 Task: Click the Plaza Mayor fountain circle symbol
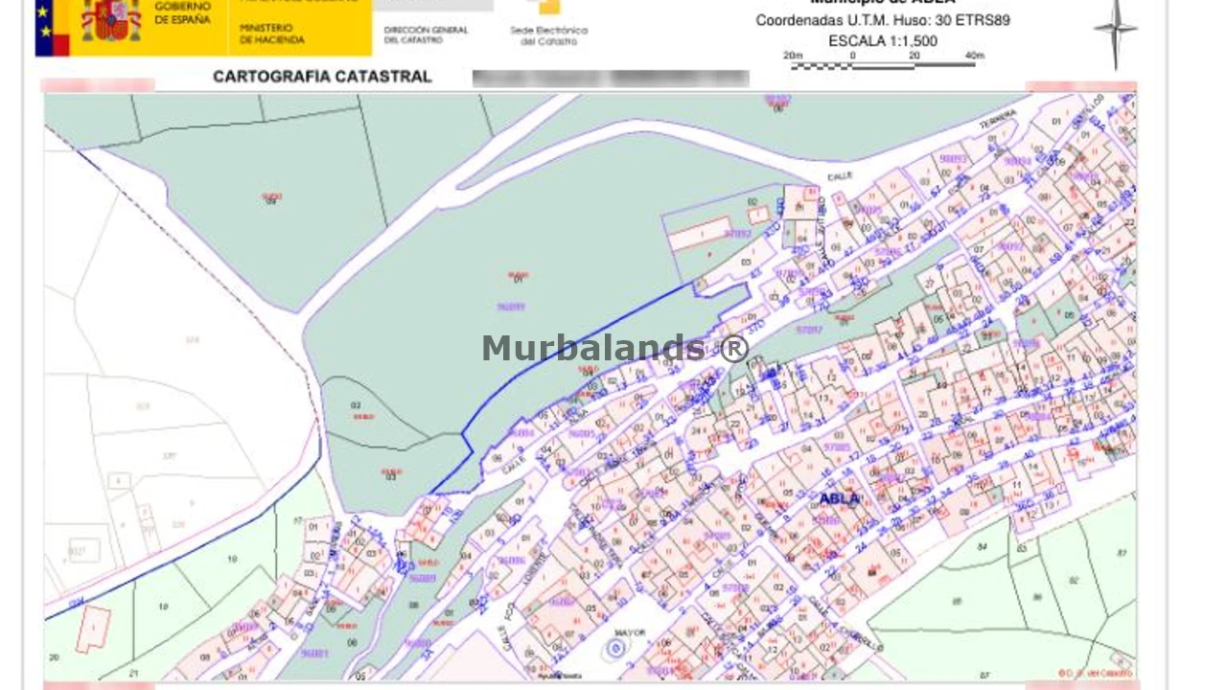coord(615,650)
